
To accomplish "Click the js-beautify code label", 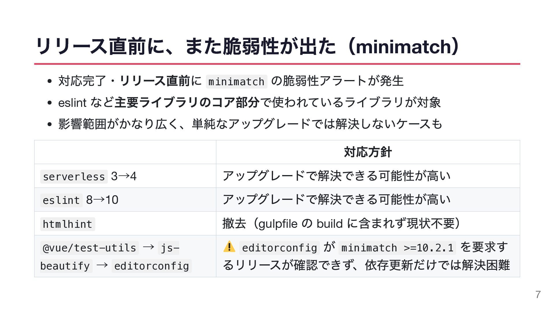I will [x=110, y=257].
